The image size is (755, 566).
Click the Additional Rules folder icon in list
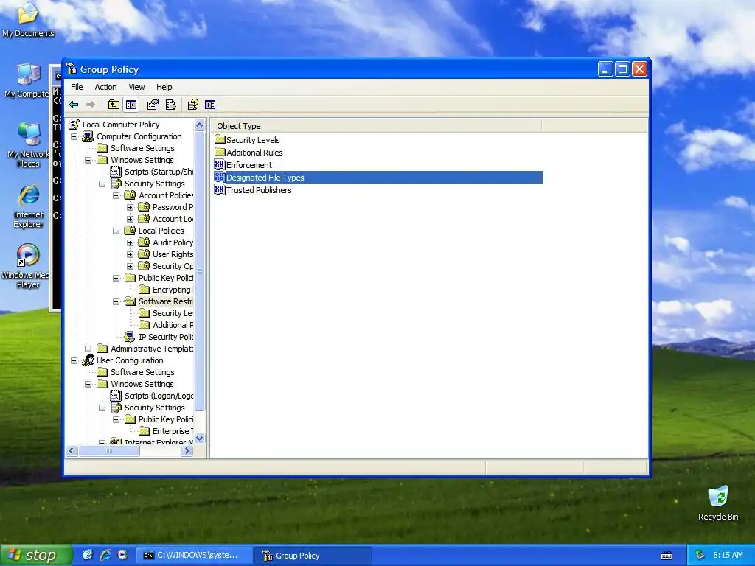point(220,152)
